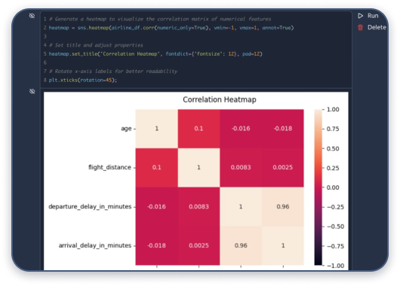This screenshot has height=286, width=400.
Task: Click the age row cell showing -0.016
Action: [x=241, y=129]
